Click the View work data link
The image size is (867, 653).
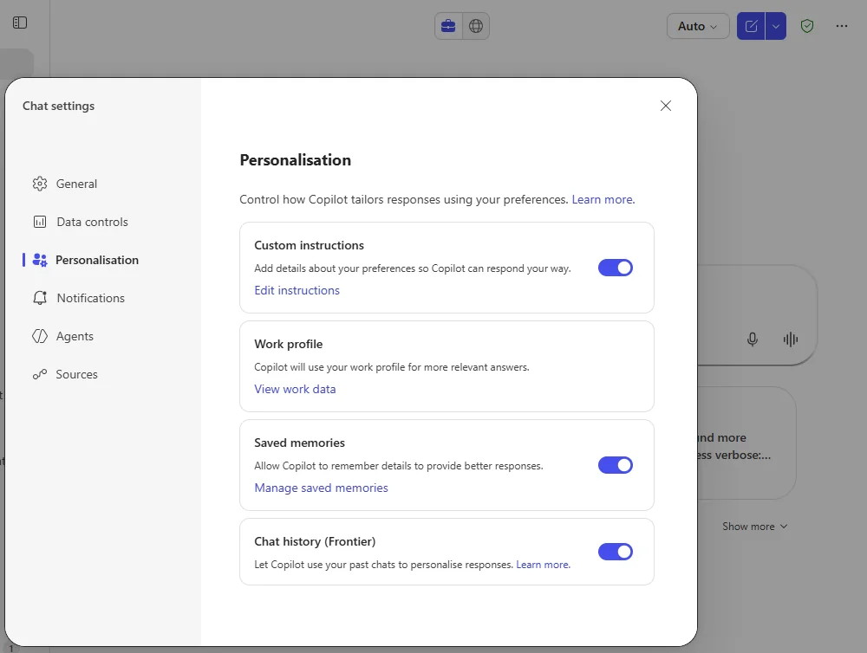click(x=295, y=389)
